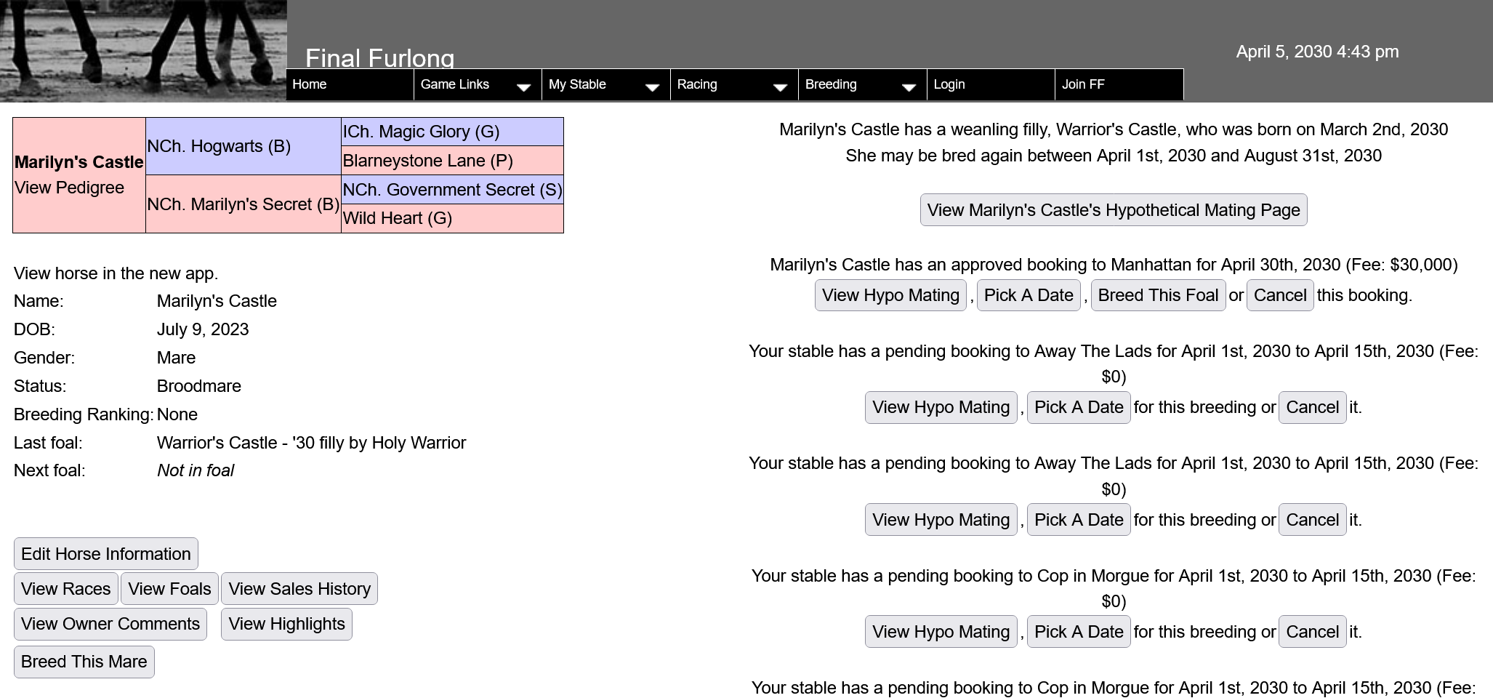The image size is (1493, 698).
Task: Open NCh. Hogwarts (B) in pedigree
Action: pos(219,146)
